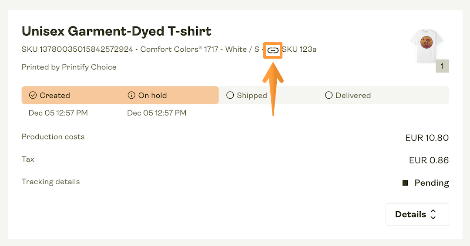Select the Delivered status step label
This screenshot has width=470, height=246.
coord(353,96)
